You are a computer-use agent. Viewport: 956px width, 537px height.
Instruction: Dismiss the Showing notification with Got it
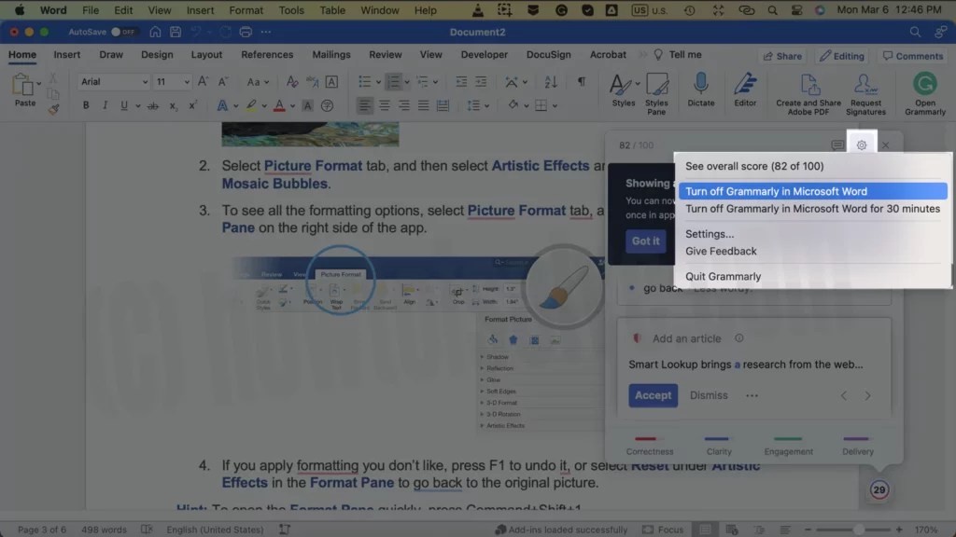(645, 241)
